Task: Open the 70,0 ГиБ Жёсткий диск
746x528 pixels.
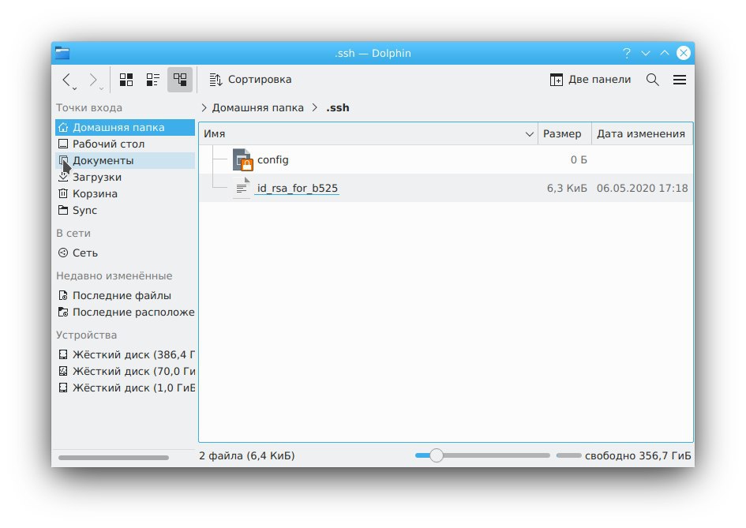Action: [126, 371]
